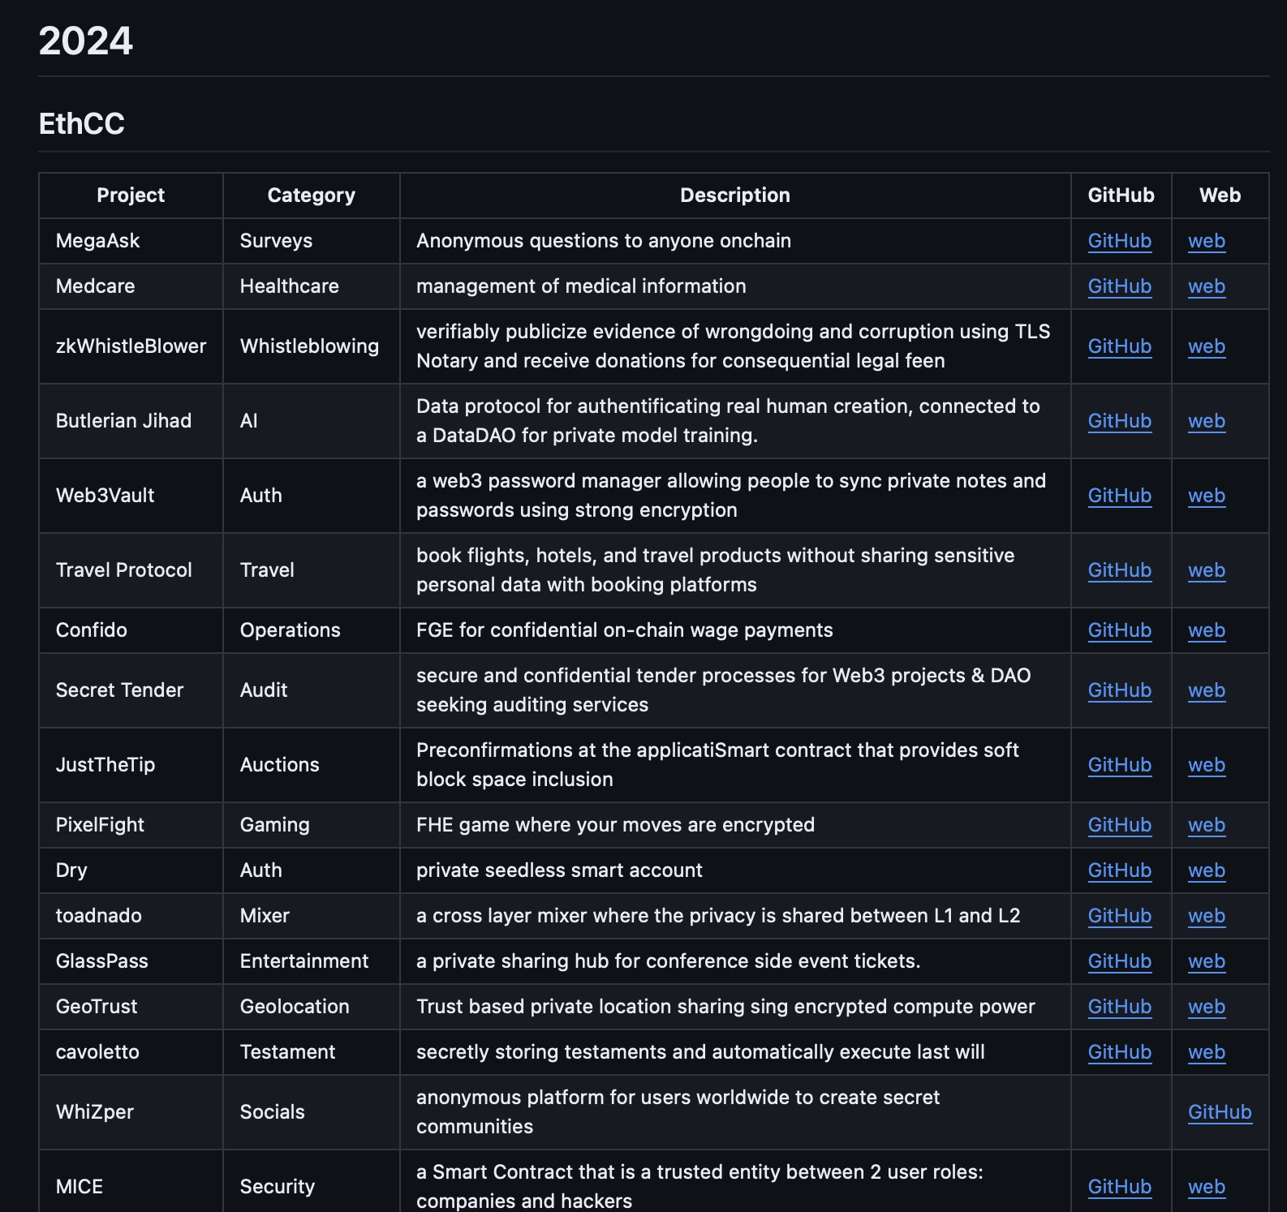Viewport: 1287px width, 1212px height.
Task: Click the EthCC section heading
Action: pos(81,123)
